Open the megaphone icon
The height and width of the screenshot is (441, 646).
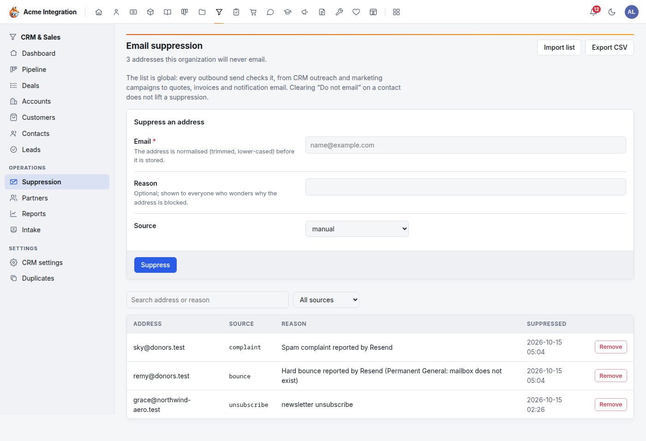coord(305,12)
